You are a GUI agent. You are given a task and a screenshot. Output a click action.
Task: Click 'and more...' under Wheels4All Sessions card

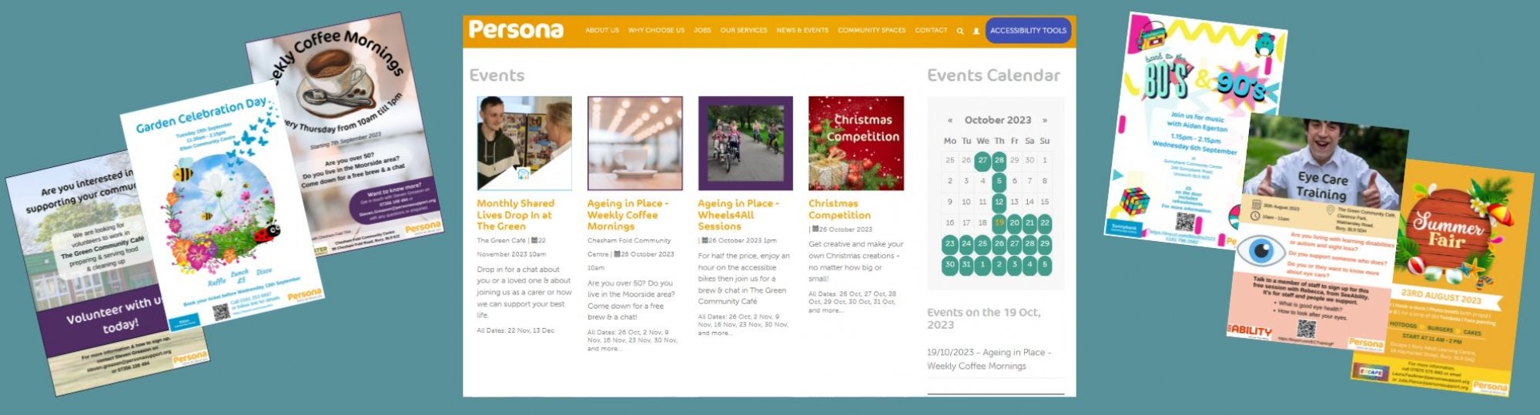715,333
